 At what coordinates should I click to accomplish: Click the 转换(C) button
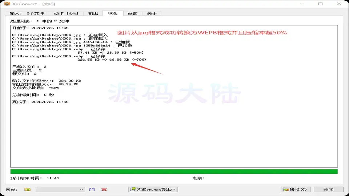295,189
